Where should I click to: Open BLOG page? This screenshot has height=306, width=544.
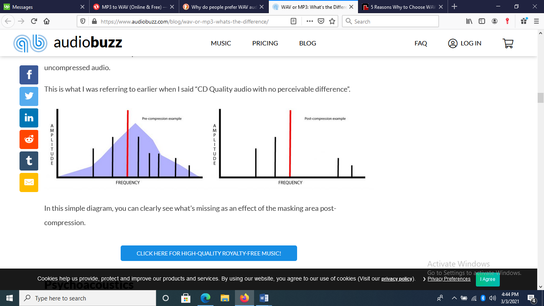308,43
